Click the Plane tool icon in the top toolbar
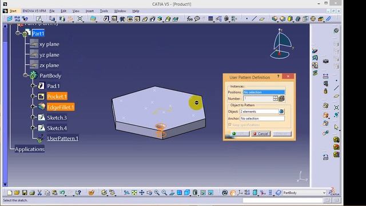 262,19
